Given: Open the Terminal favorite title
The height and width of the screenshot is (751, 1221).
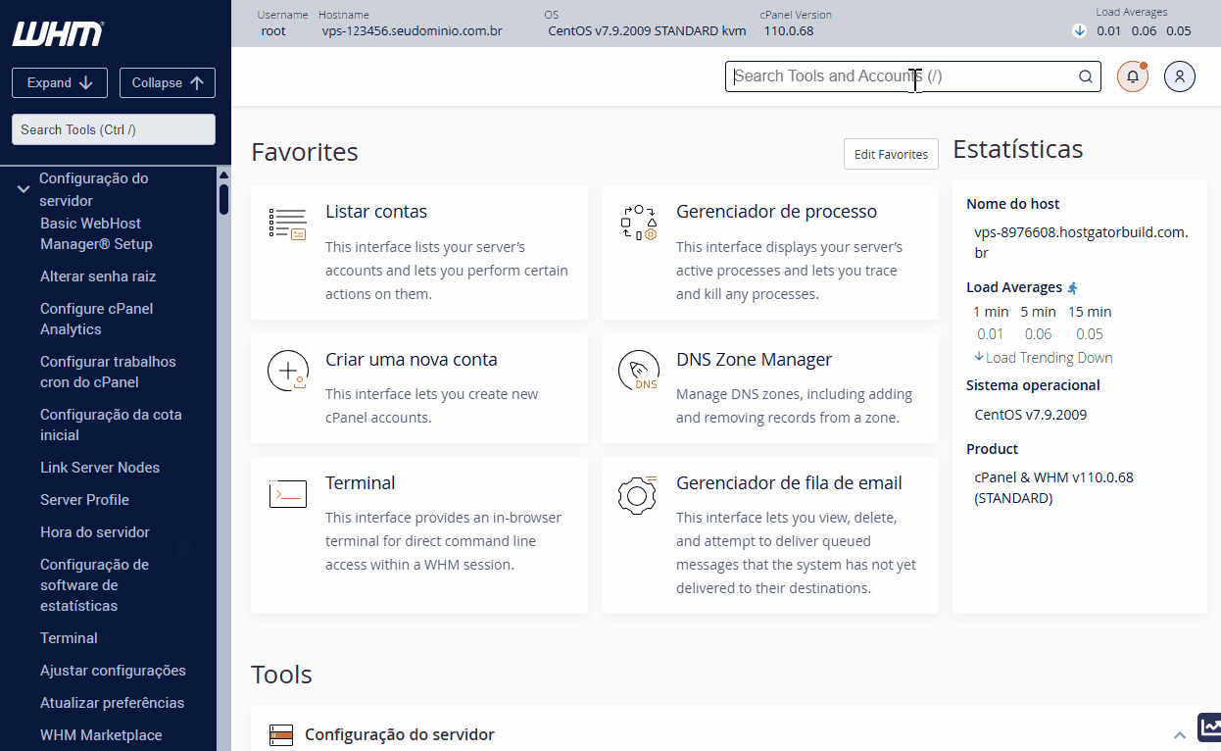Looking at the screenshot, I should [x=361, y=483].
